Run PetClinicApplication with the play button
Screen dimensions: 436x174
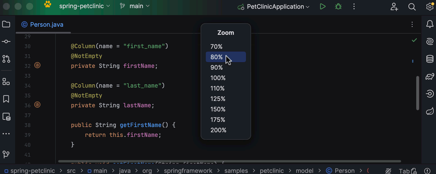point(323,7)
